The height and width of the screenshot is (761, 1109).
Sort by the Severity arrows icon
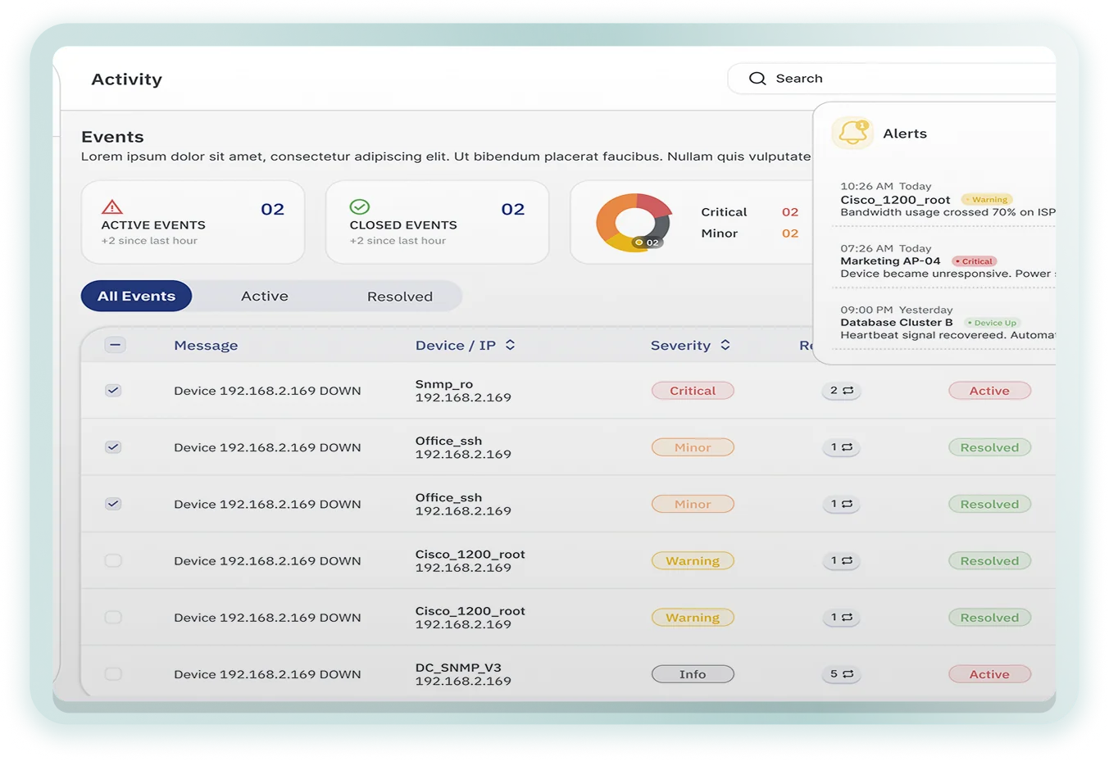click(725, 345)
